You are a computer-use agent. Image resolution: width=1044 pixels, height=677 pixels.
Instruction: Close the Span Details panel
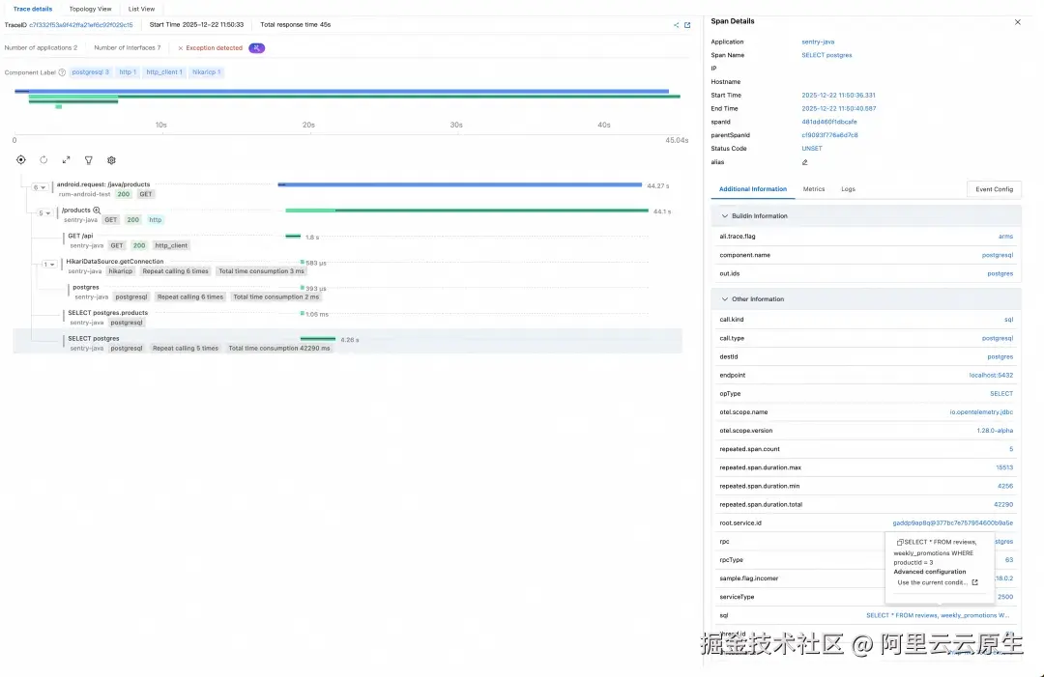(1017, 22)
